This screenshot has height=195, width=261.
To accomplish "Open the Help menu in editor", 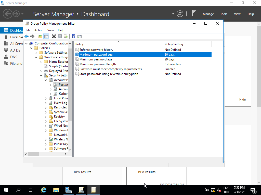I will (61, 30).
